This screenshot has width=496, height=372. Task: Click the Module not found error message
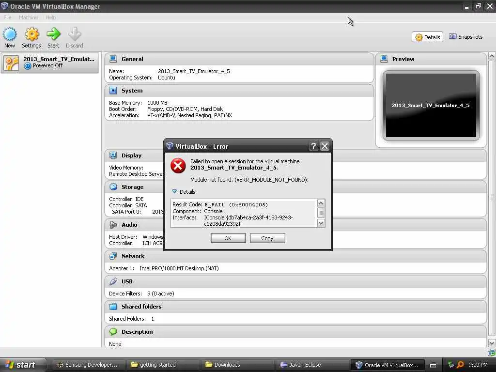pos(249,180)
